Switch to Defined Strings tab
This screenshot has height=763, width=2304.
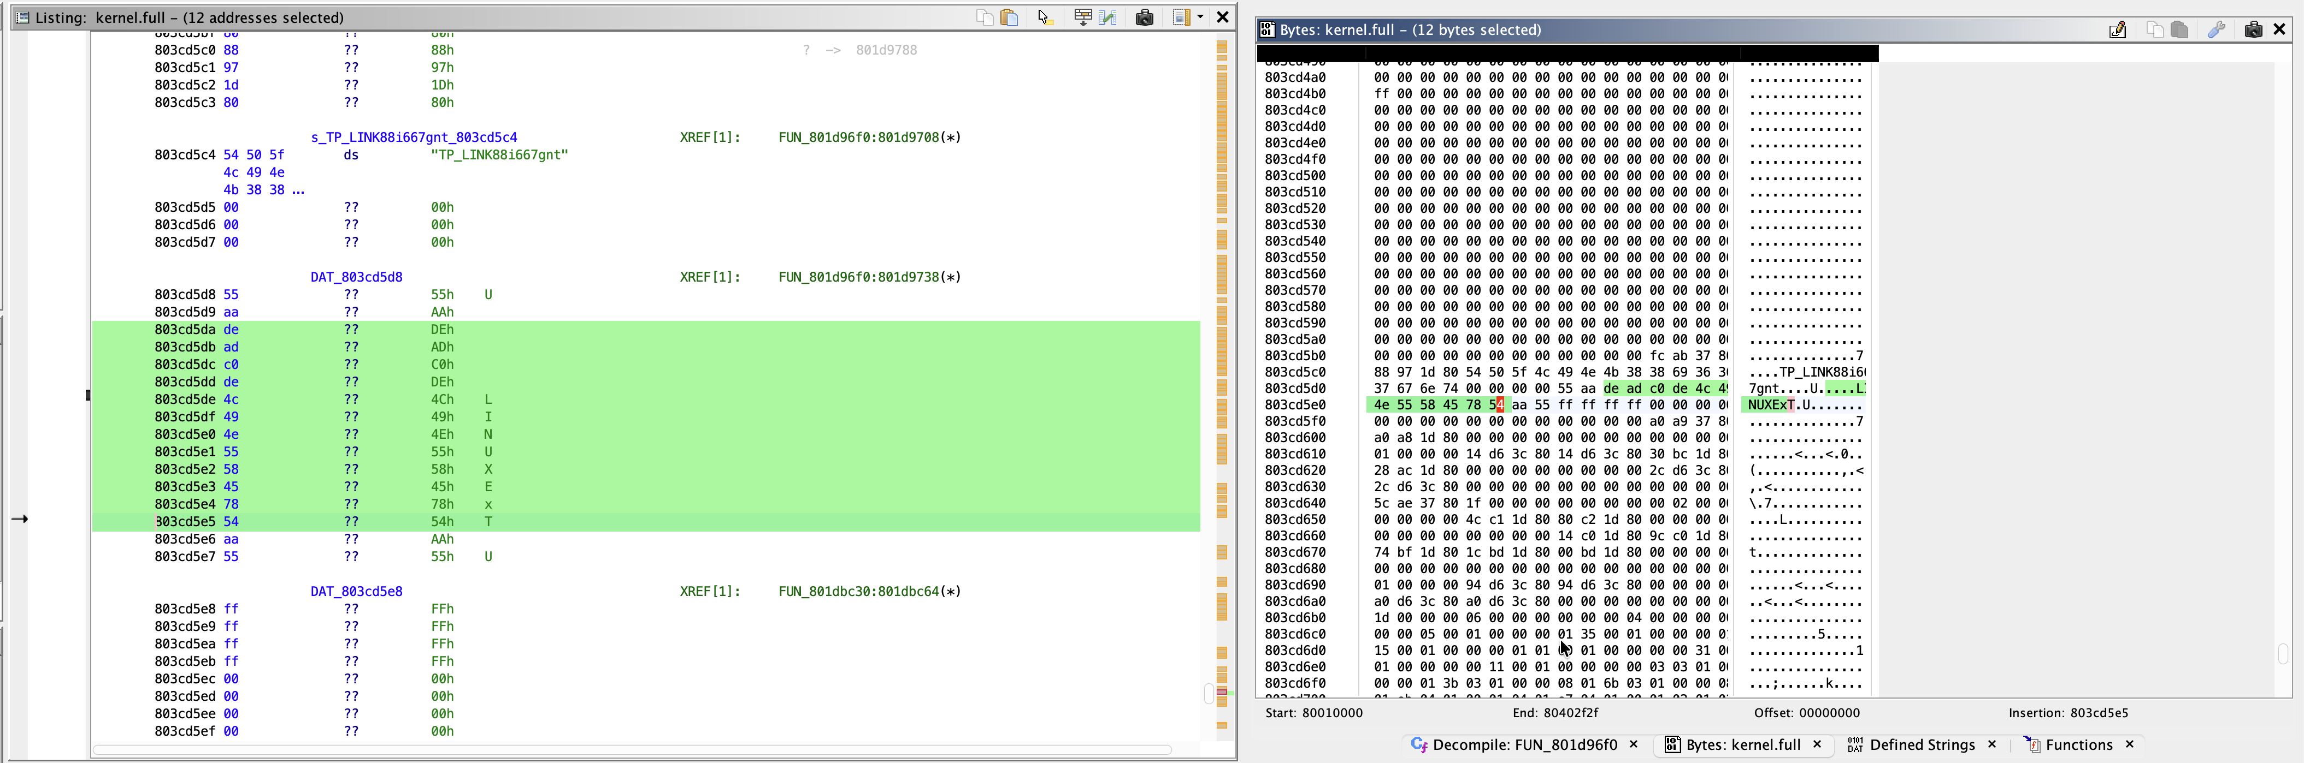point(1922,744)
